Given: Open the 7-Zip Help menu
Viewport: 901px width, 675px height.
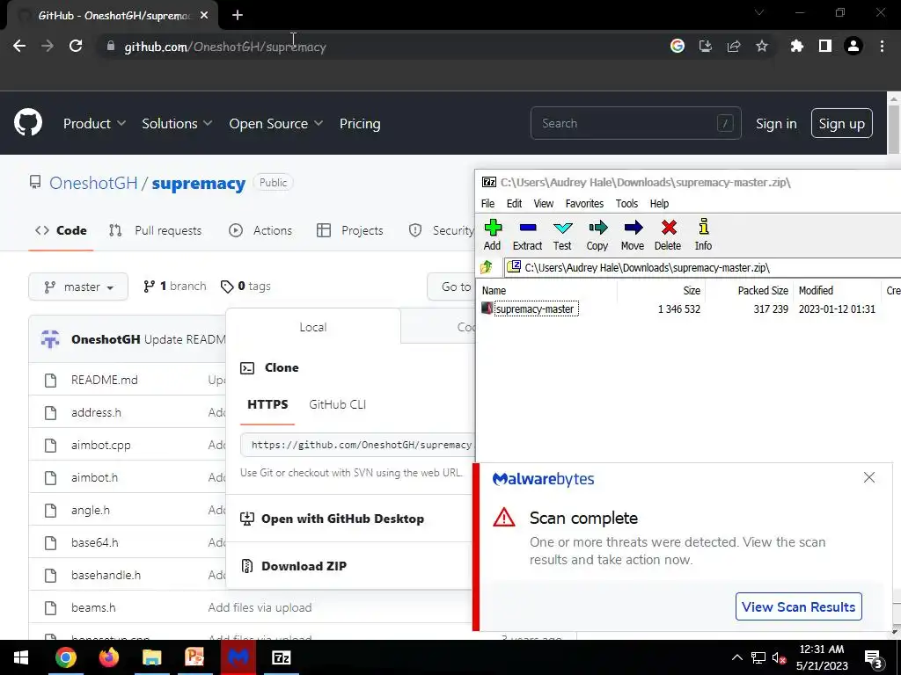Looking at the screenshot, I should [659, 203].
